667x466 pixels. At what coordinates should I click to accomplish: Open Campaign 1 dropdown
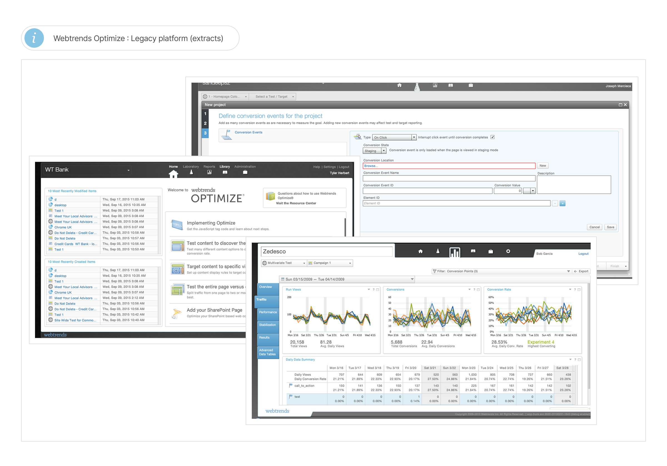click(330, 263)
